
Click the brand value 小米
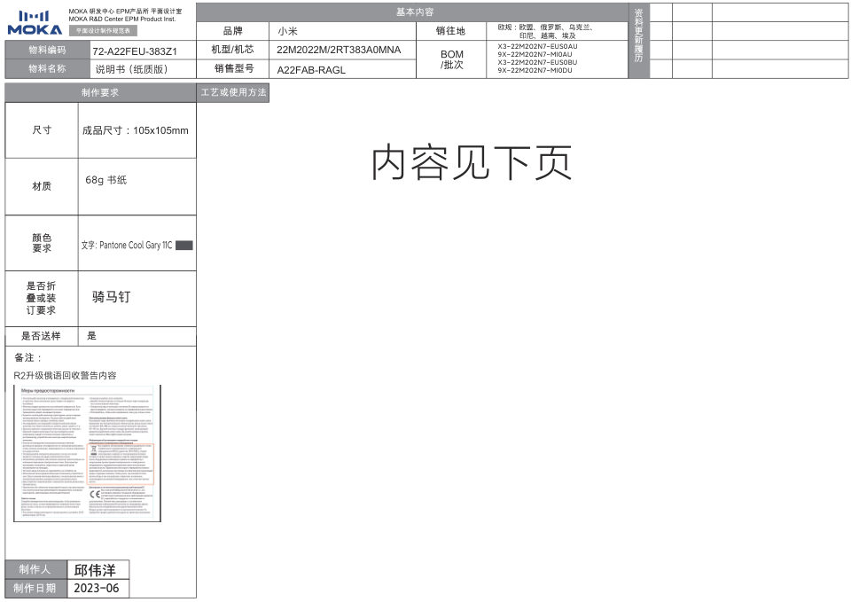288,30
